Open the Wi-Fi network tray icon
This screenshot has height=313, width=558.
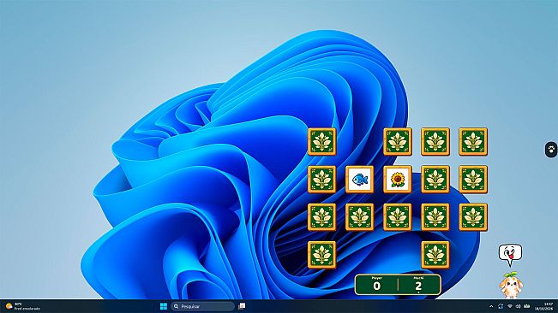[x=510, y=306]
